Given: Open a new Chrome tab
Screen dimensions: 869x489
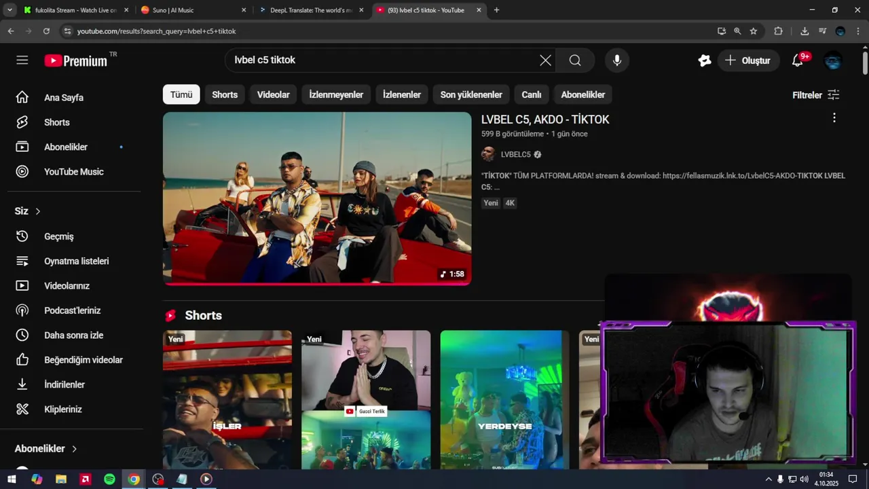Looking at the screenshot, I should click(x=496, y=10).
